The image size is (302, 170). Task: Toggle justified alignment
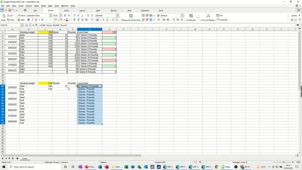coord(86,20)
